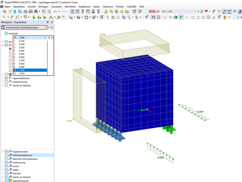Disable the Ergebniswerte checkbox
Screen dimensions: 242x182
click(6, 151)
